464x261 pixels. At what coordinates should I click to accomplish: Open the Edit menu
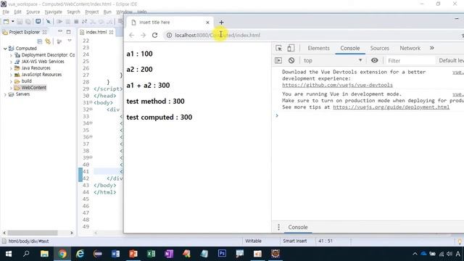[x=17, y=12]
